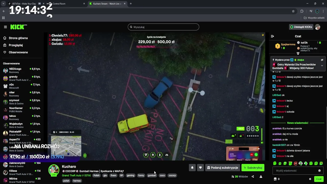Insert the red angry emote
327x184 pixels.
296,163
